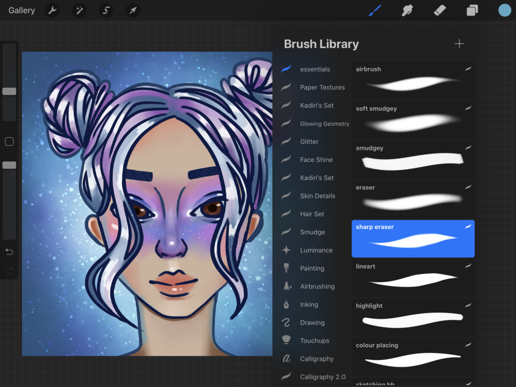Choose the smudgey brush

point(413,160)
